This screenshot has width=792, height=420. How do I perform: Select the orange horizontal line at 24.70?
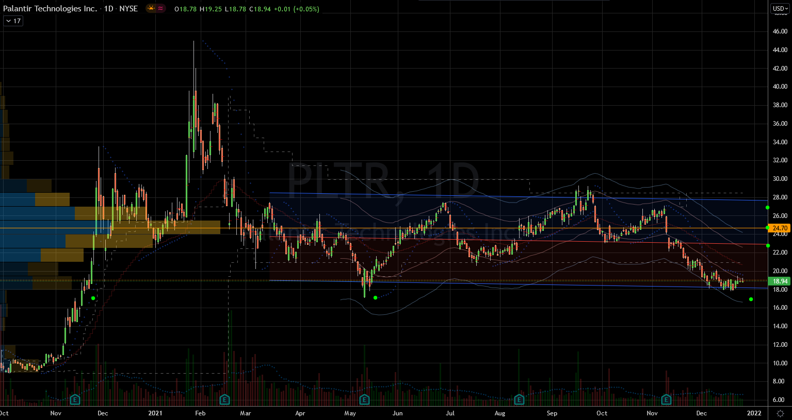pyautogui.click(x=384, y=228)
